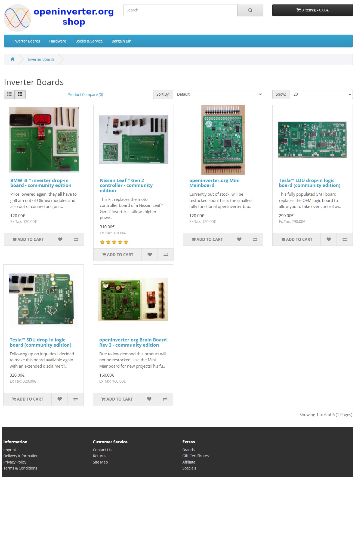358x545 pixels.
Task: Open the Hardware menu
Action: pyautogui.click(x=58, y=41)
